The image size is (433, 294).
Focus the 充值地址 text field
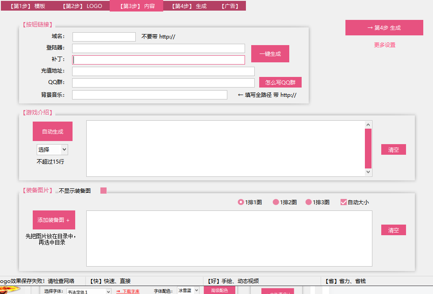(163, 71)
